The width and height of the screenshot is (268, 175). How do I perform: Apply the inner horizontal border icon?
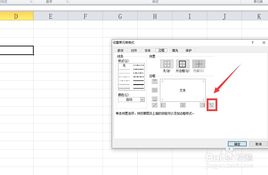coord(155,90)
